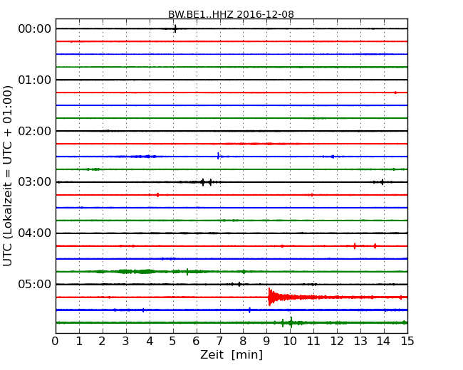Select the 04:00 time label

(x=35, y=233)
